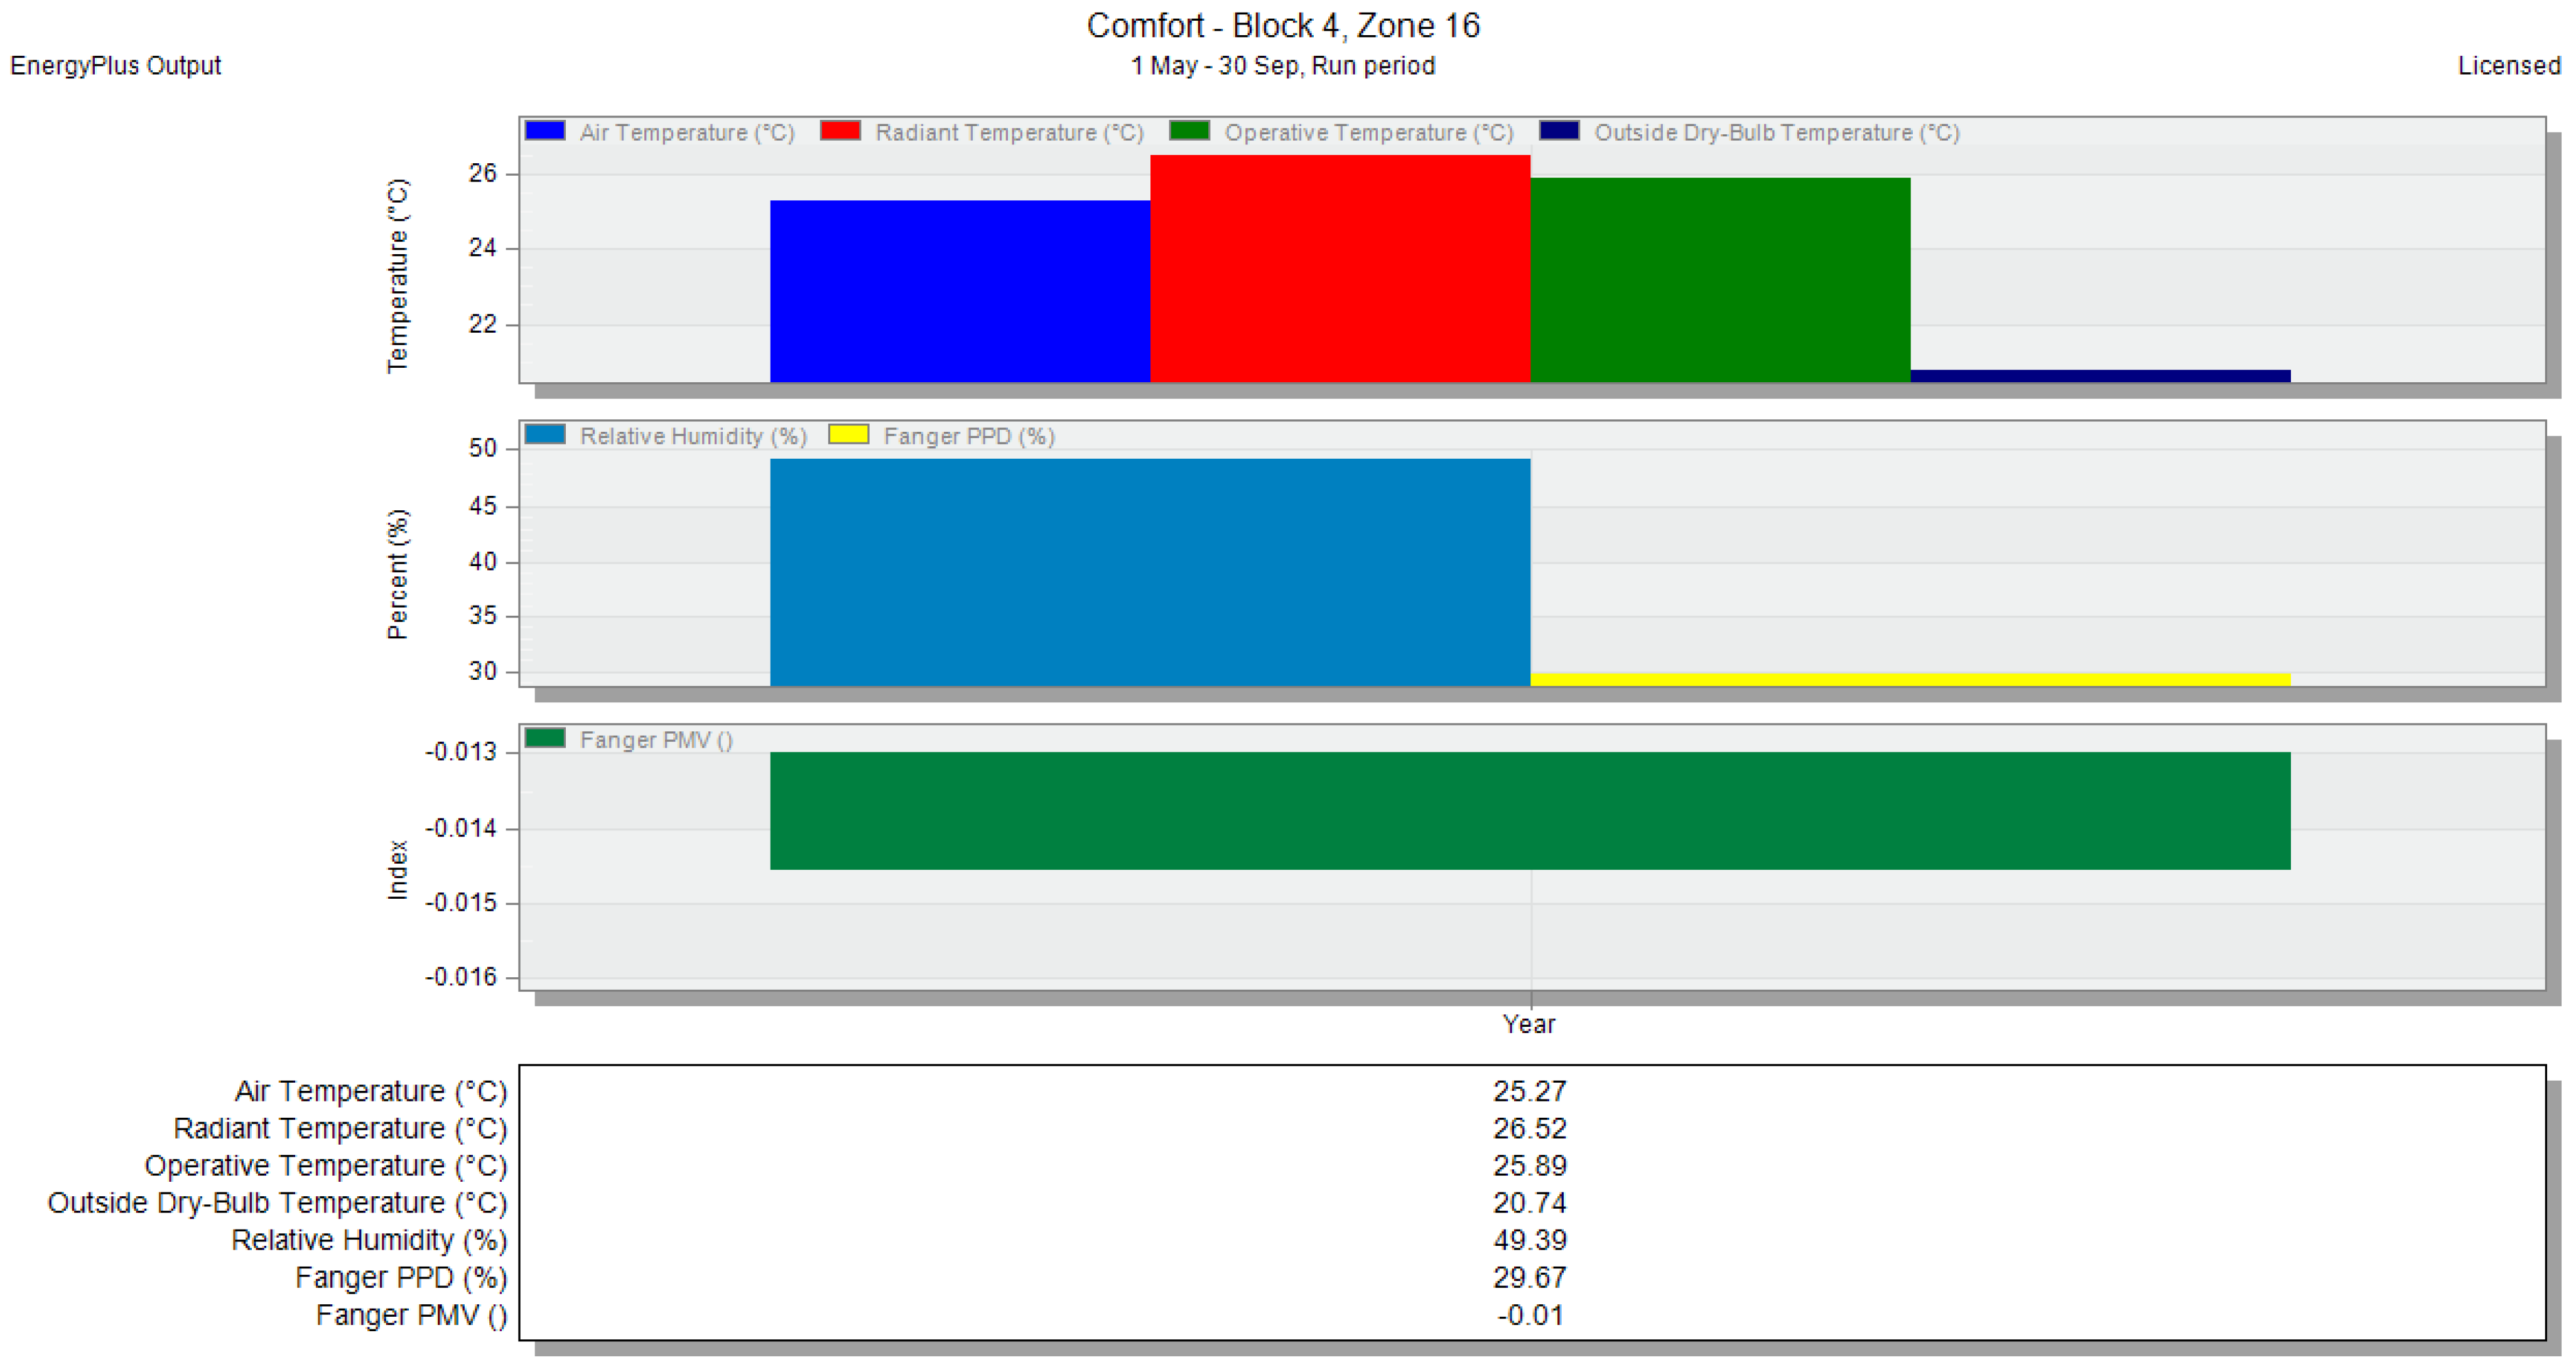The image size is (2576, 1372).
Task: Click the Radiant Temperature red legend swatch
Action: pyautogui.click(x=840, y=131)
